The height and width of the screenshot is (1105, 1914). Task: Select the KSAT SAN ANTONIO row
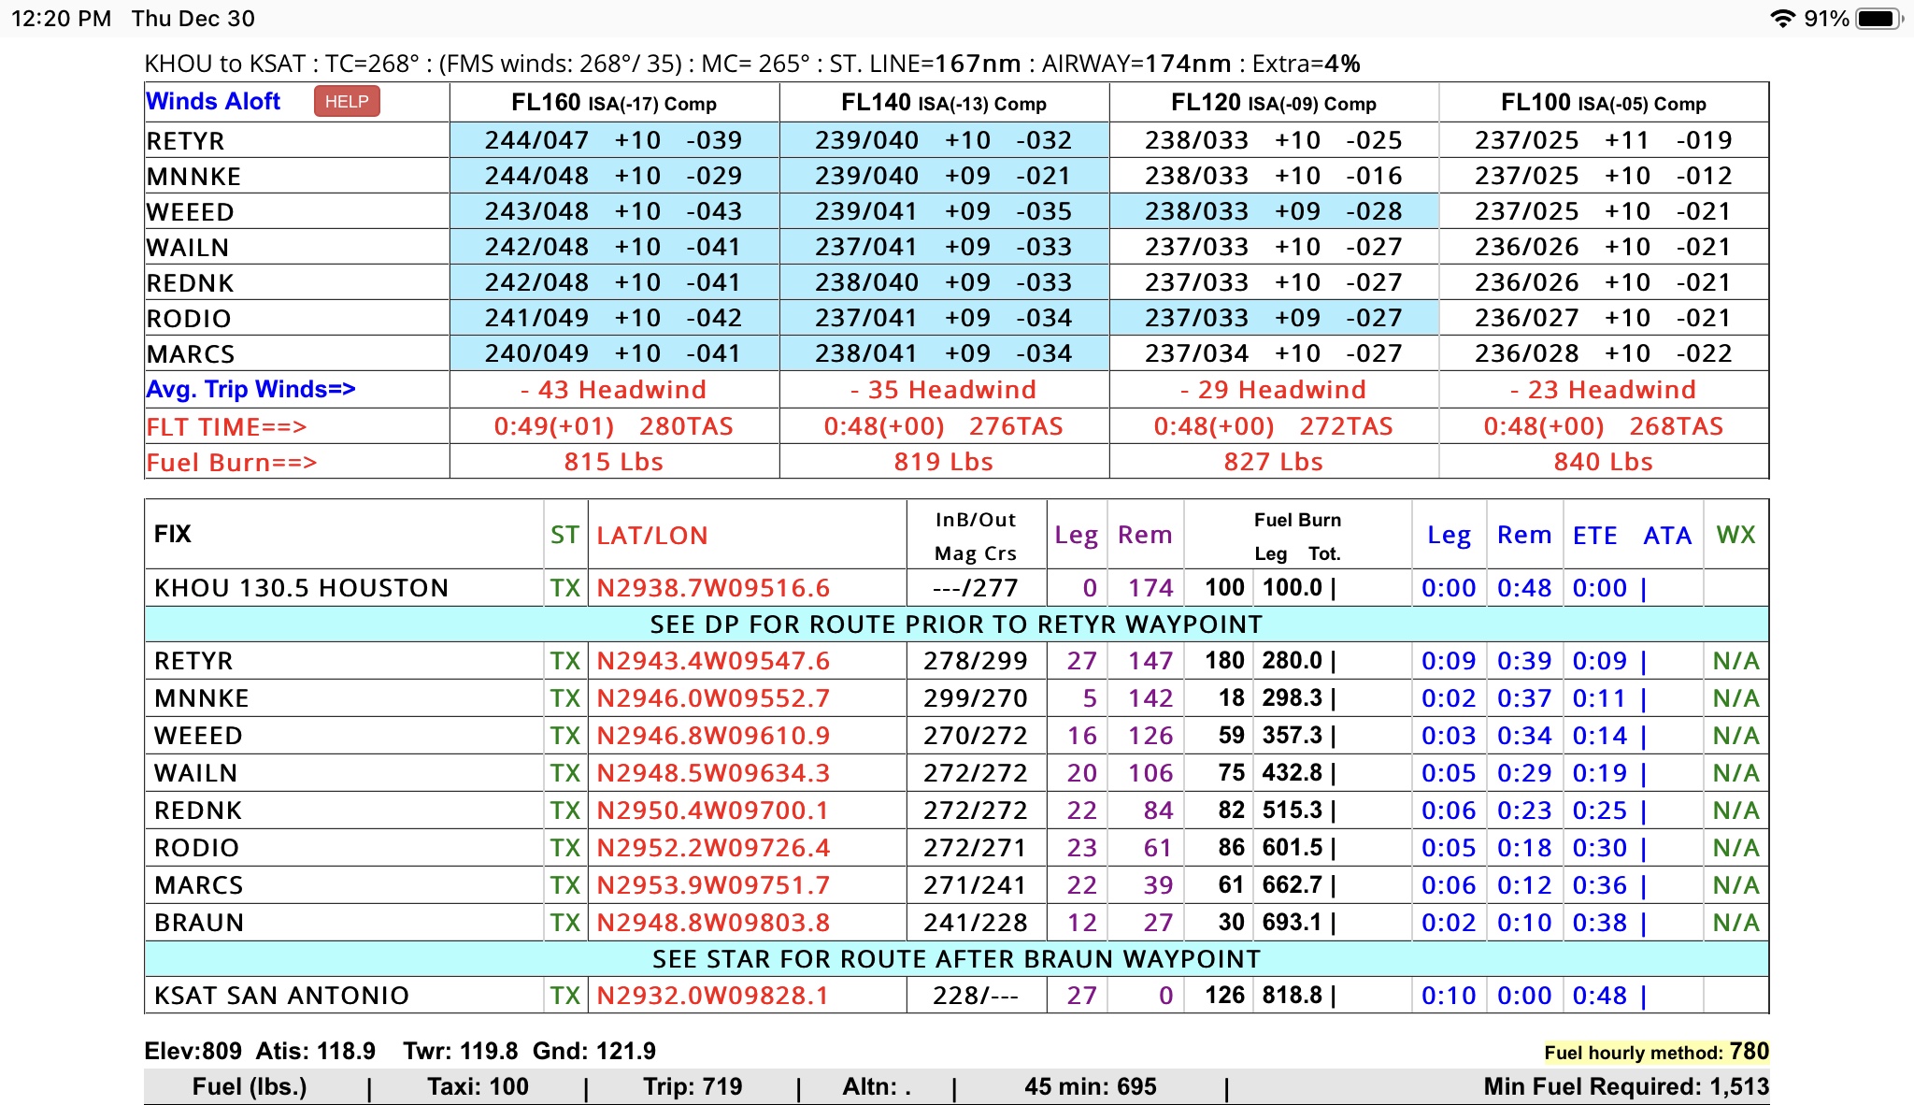pos(956,995)
